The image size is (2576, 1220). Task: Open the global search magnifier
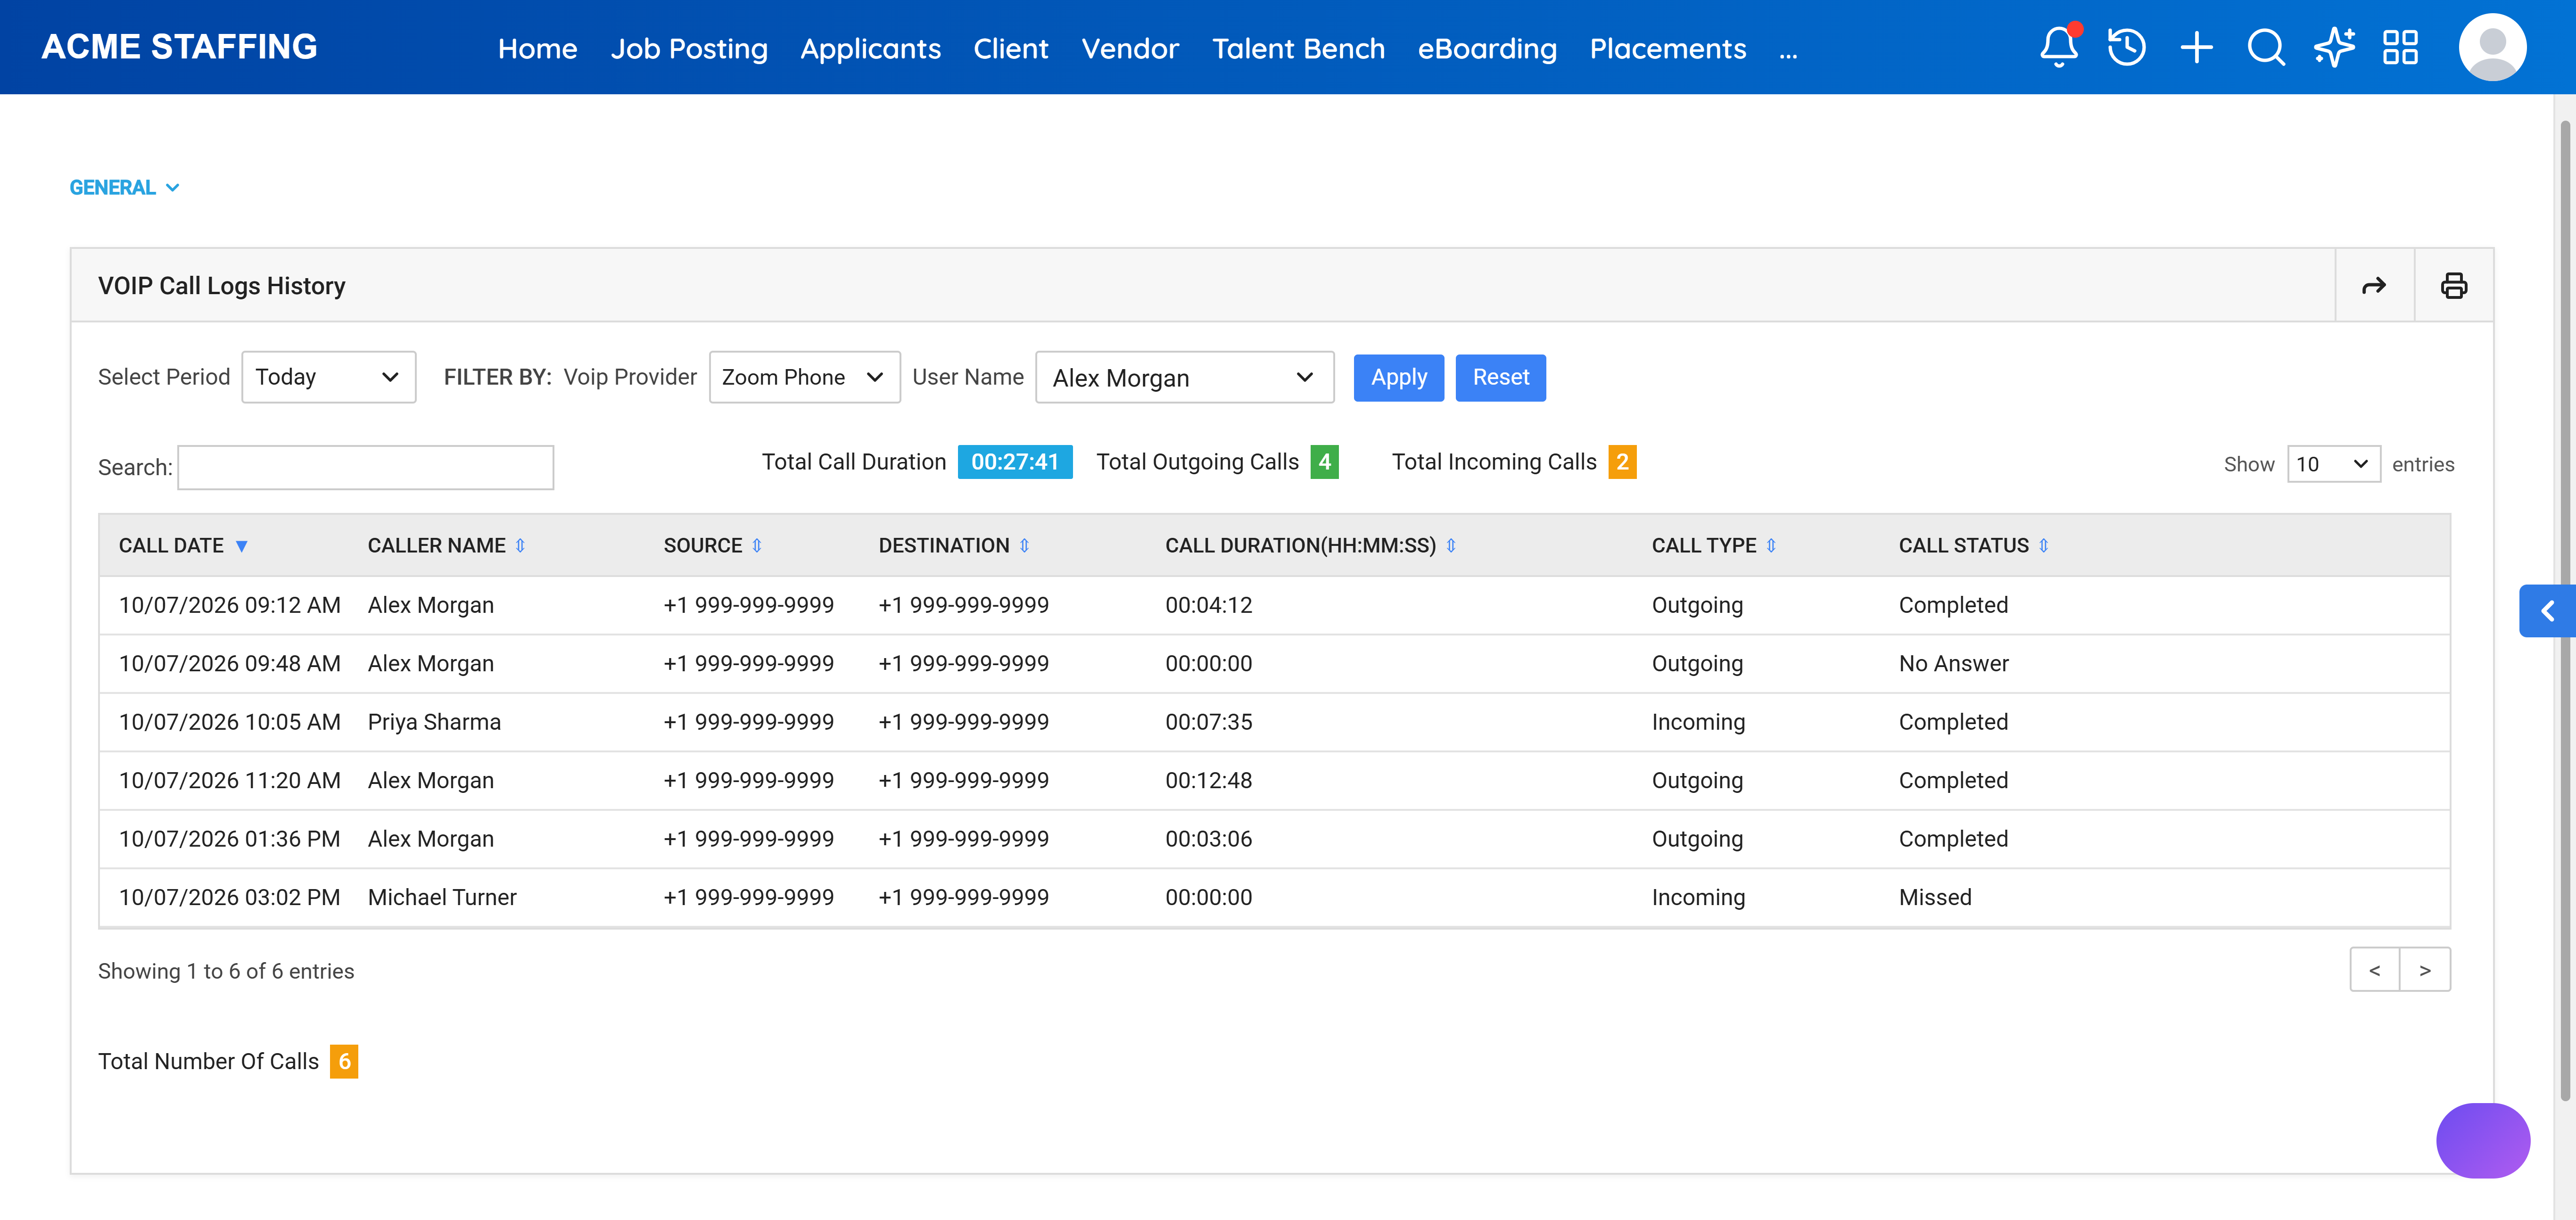(2266, 47)
